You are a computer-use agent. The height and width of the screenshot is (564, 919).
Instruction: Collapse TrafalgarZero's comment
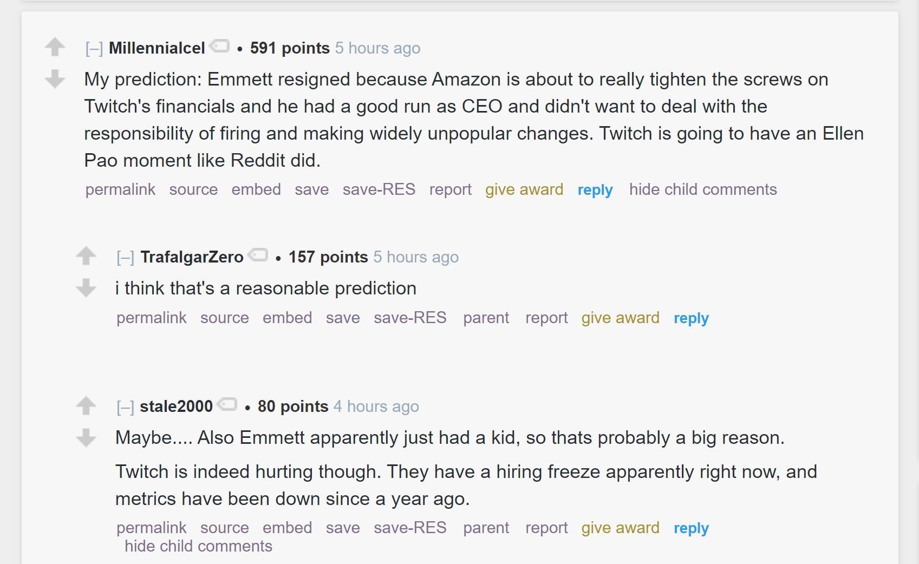126,258
